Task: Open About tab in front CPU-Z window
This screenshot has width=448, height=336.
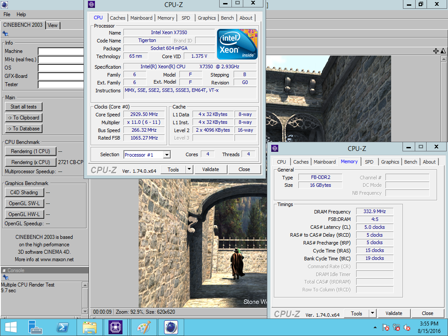Action: coord(246,18)
